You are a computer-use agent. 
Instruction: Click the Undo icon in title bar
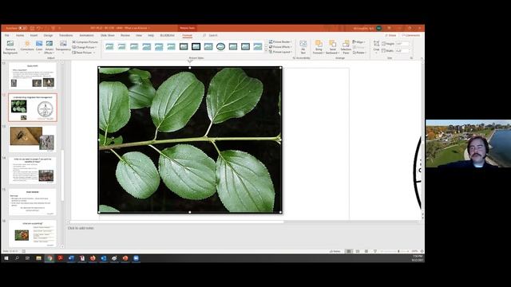click(x=38, y=29)
